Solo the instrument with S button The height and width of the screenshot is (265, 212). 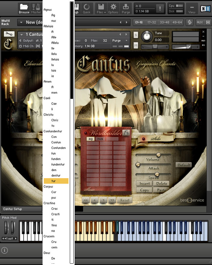pos(136,34)
